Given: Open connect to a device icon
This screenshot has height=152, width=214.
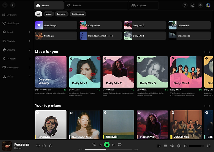Looking at the screenshot, I should point(172,146).
